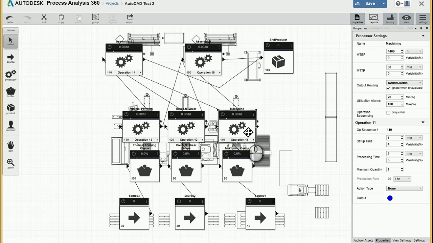Switch to the Settings bottom tab

[x=419, y=240]
